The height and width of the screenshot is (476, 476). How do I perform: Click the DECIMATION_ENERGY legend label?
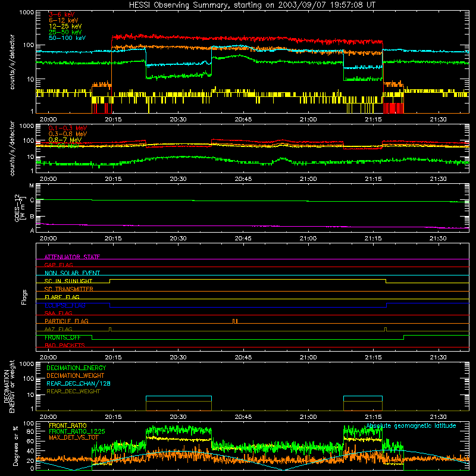point(76,368)
